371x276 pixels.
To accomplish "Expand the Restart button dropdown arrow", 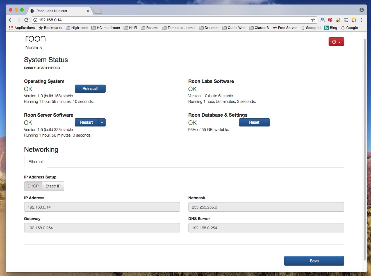I will pos(102,123).
